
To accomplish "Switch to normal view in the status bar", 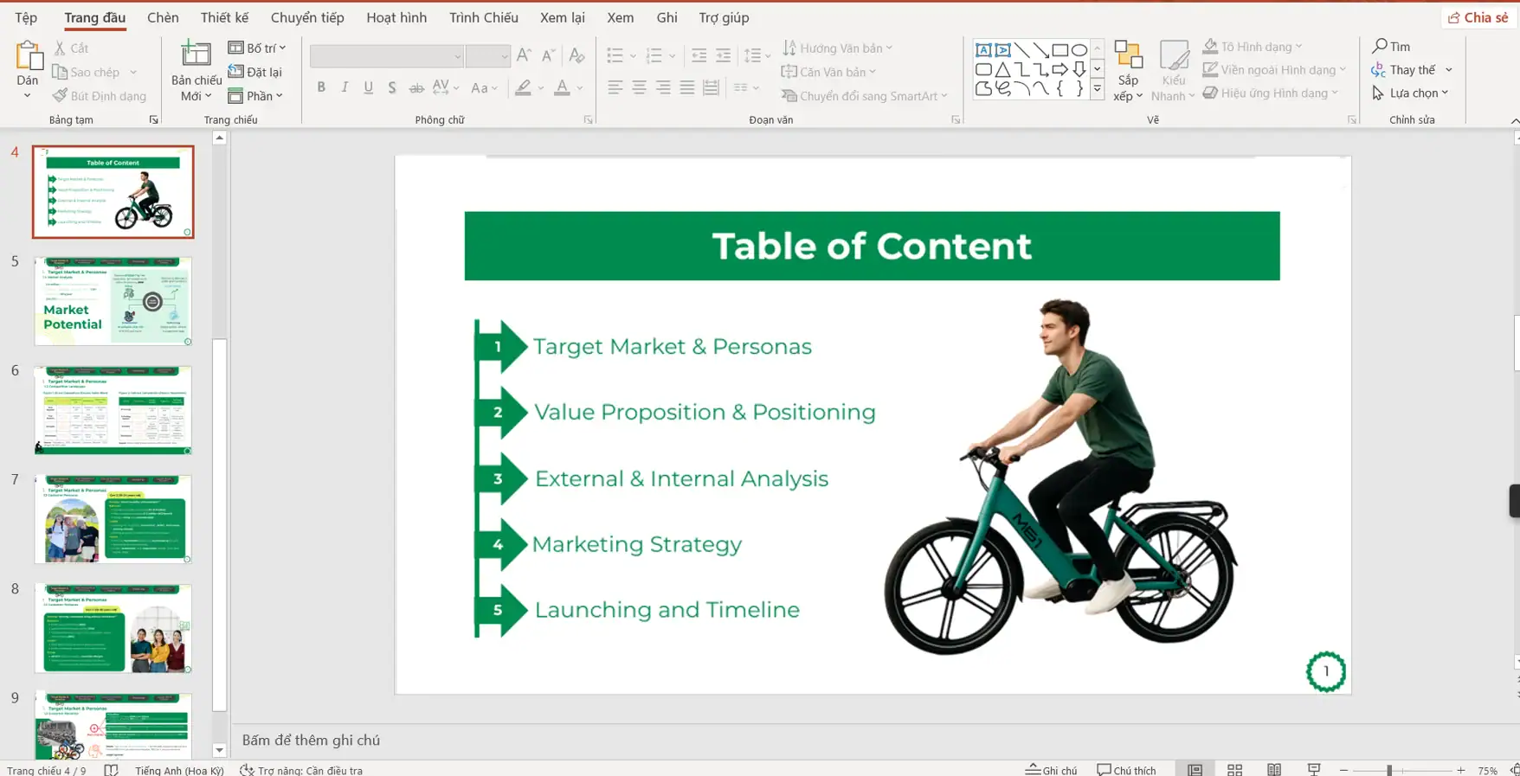I will click(x=1195, y=770).
